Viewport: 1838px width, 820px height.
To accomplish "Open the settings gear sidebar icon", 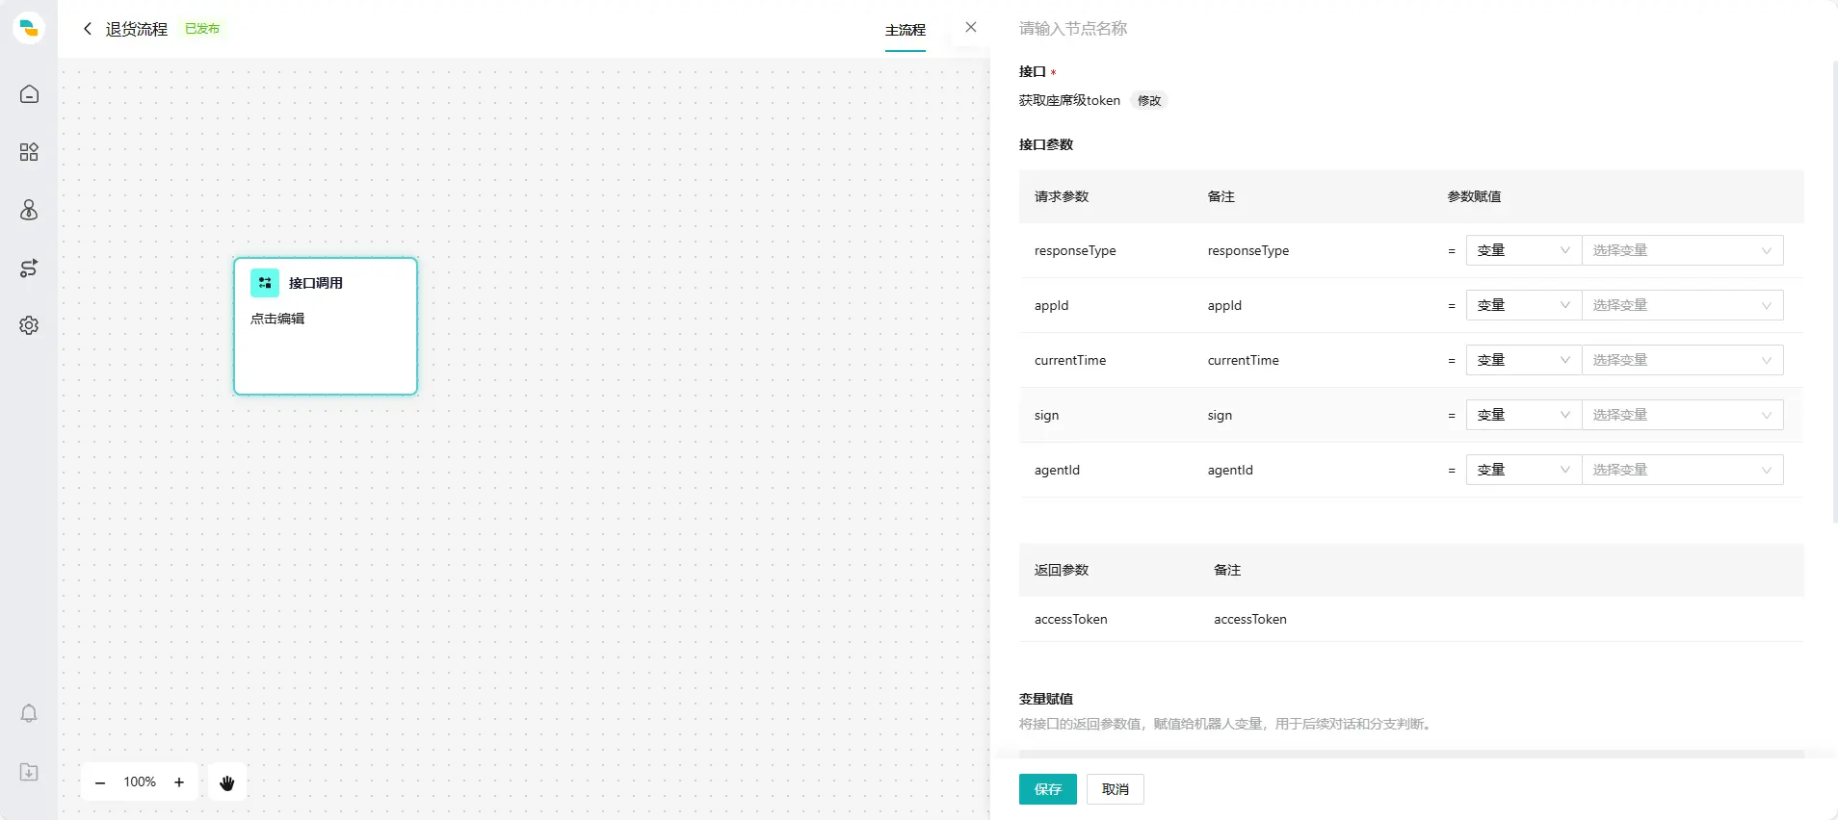I will (29, 325).
